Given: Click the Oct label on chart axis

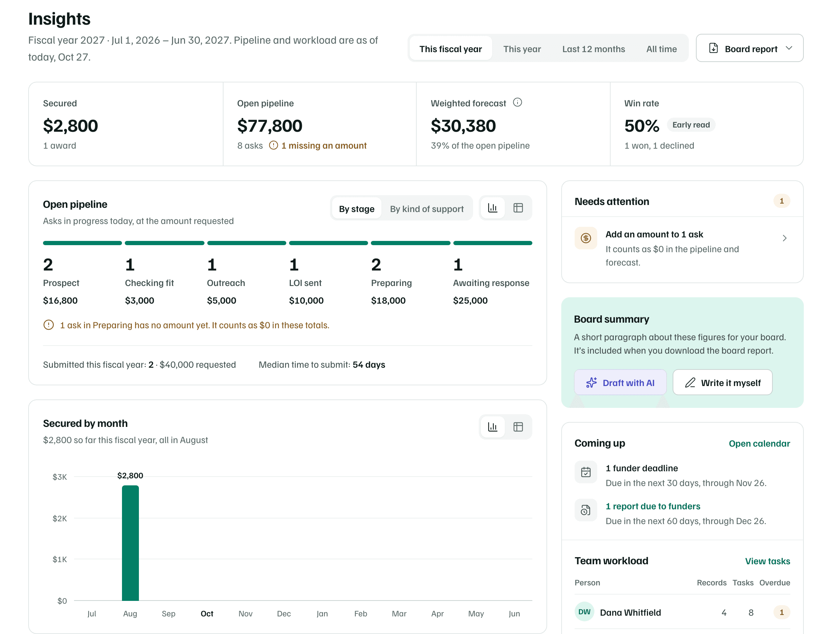Looking at the screenshot, I should [207, 614].
